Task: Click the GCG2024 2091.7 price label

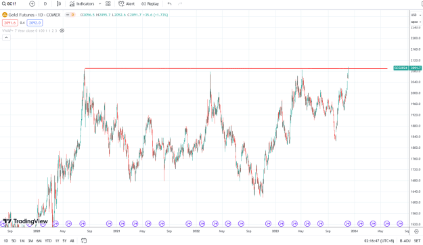Action: click(407, 68)
